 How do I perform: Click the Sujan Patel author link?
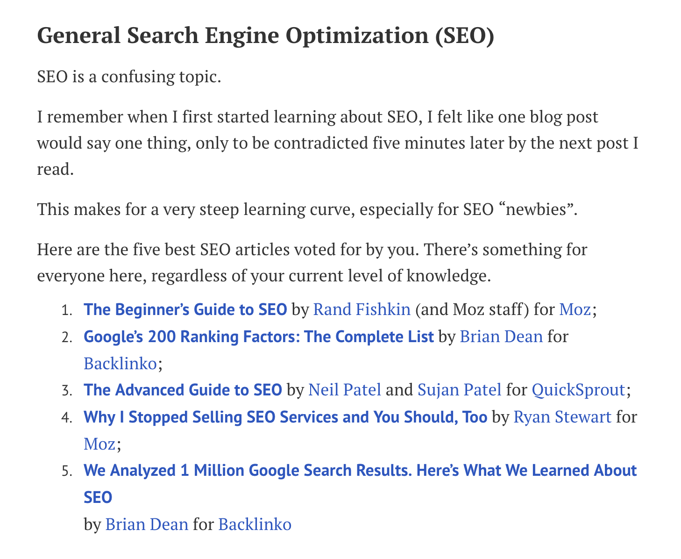pyautogui.click(x=459, y=390)
